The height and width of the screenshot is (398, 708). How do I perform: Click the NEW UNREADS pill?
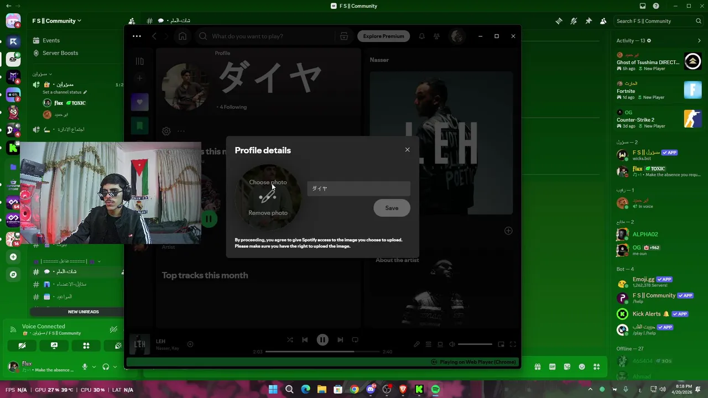pos(84,312)
